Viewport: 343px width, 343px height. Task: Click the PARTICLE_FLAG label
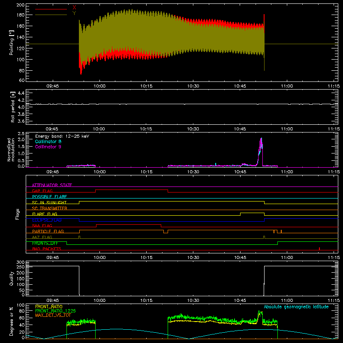pyautogui.click(x=48, y=231)
